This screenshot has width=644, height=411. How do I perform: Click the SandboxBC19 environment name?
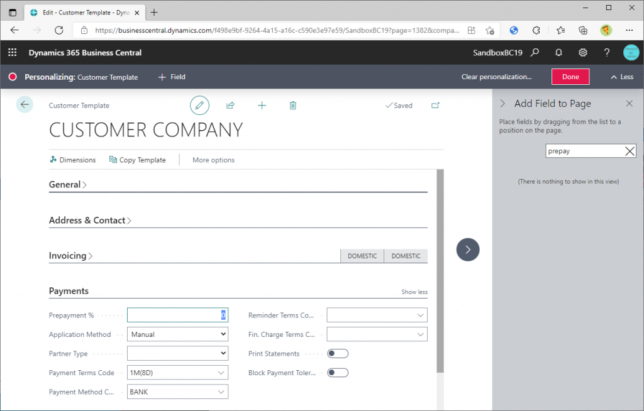pyautogui.click(x=497, y=53)
